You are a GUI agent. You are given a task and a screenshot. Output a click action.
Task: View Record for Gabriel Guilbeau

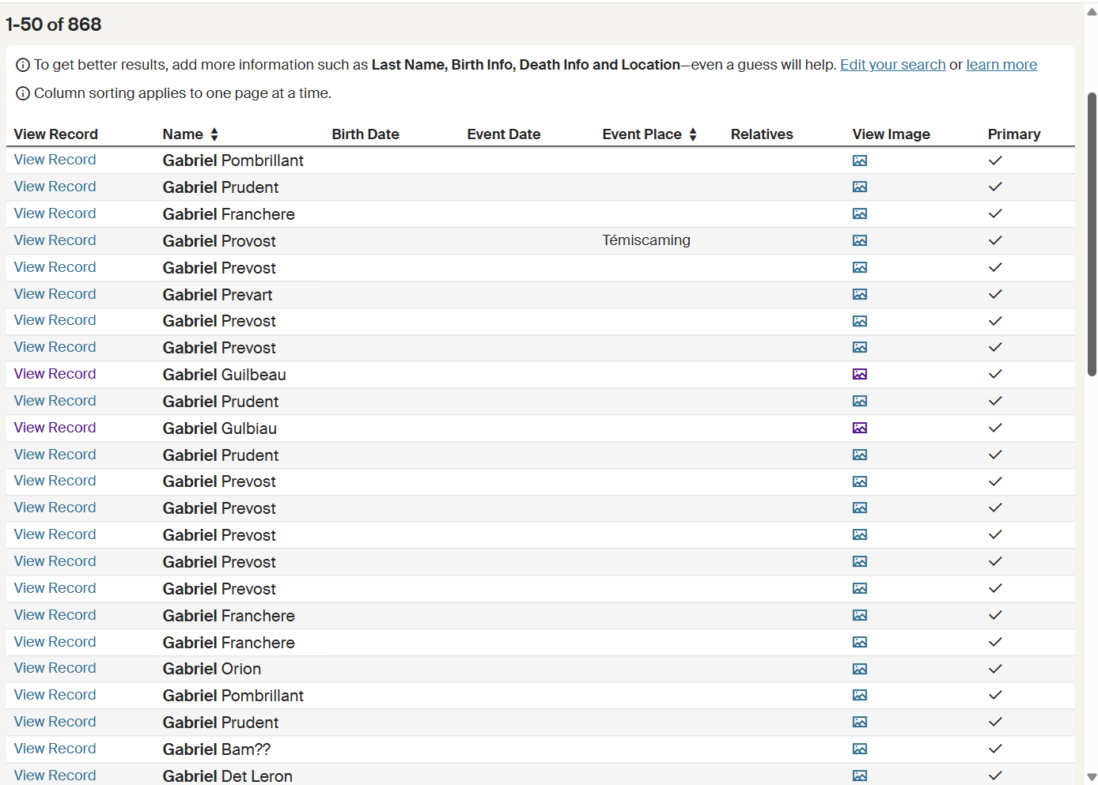55,374
